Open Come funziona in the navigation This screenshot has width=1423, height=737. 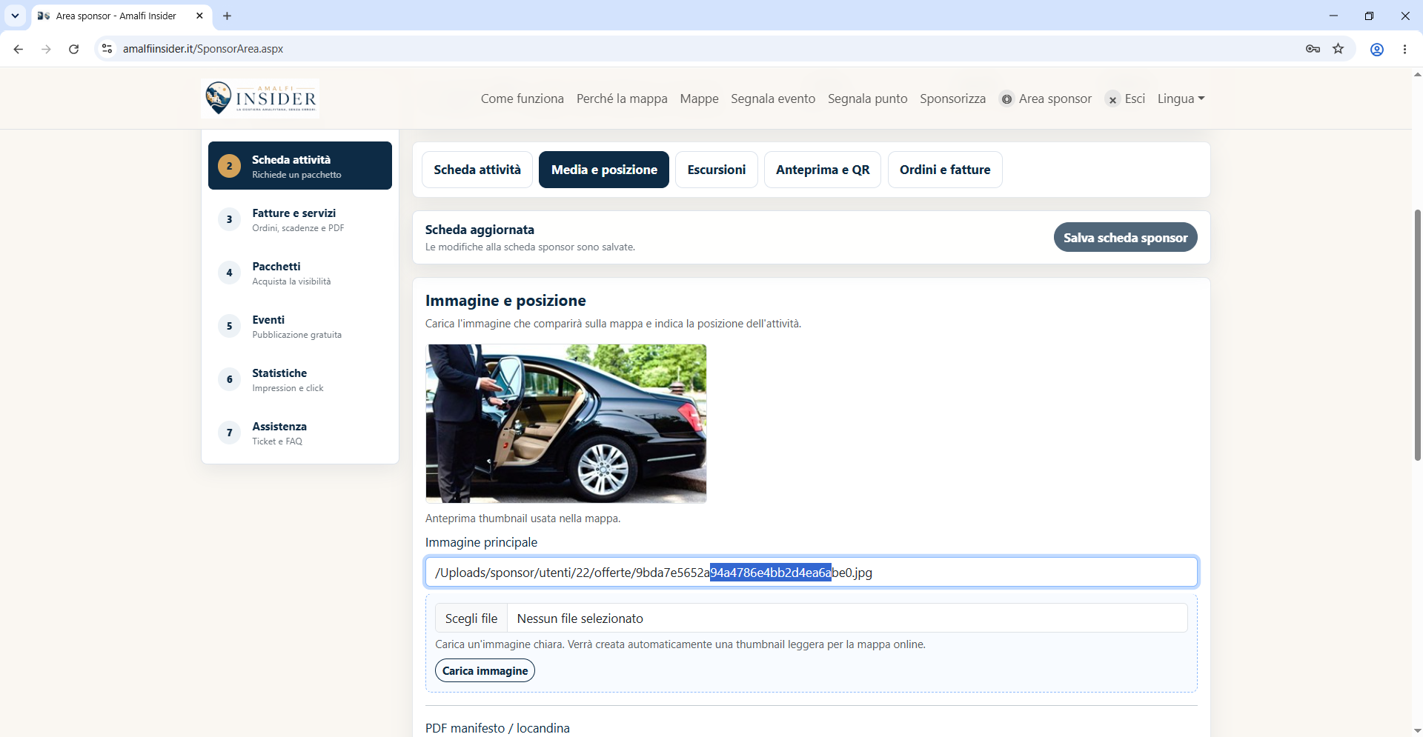click(x=522, y=99)
